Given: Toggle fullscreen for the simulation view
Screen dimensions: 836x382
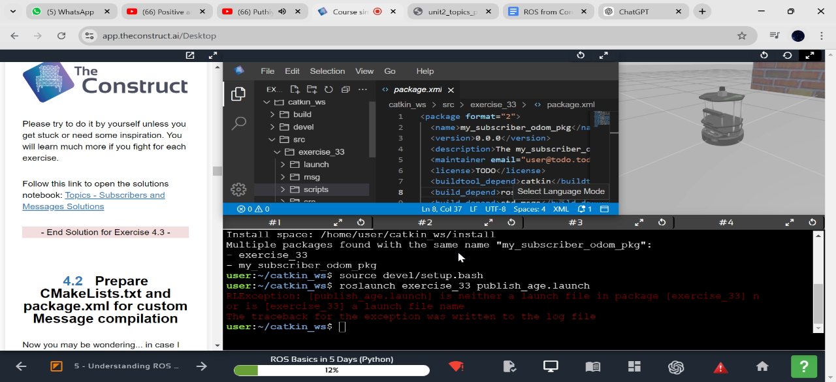Looking at the screenshot, I should (809, 56).
